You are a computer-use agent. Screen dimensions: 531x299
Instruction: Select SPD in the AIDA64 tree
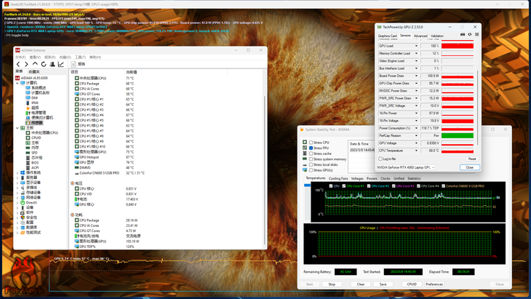[x=31, y=153]
